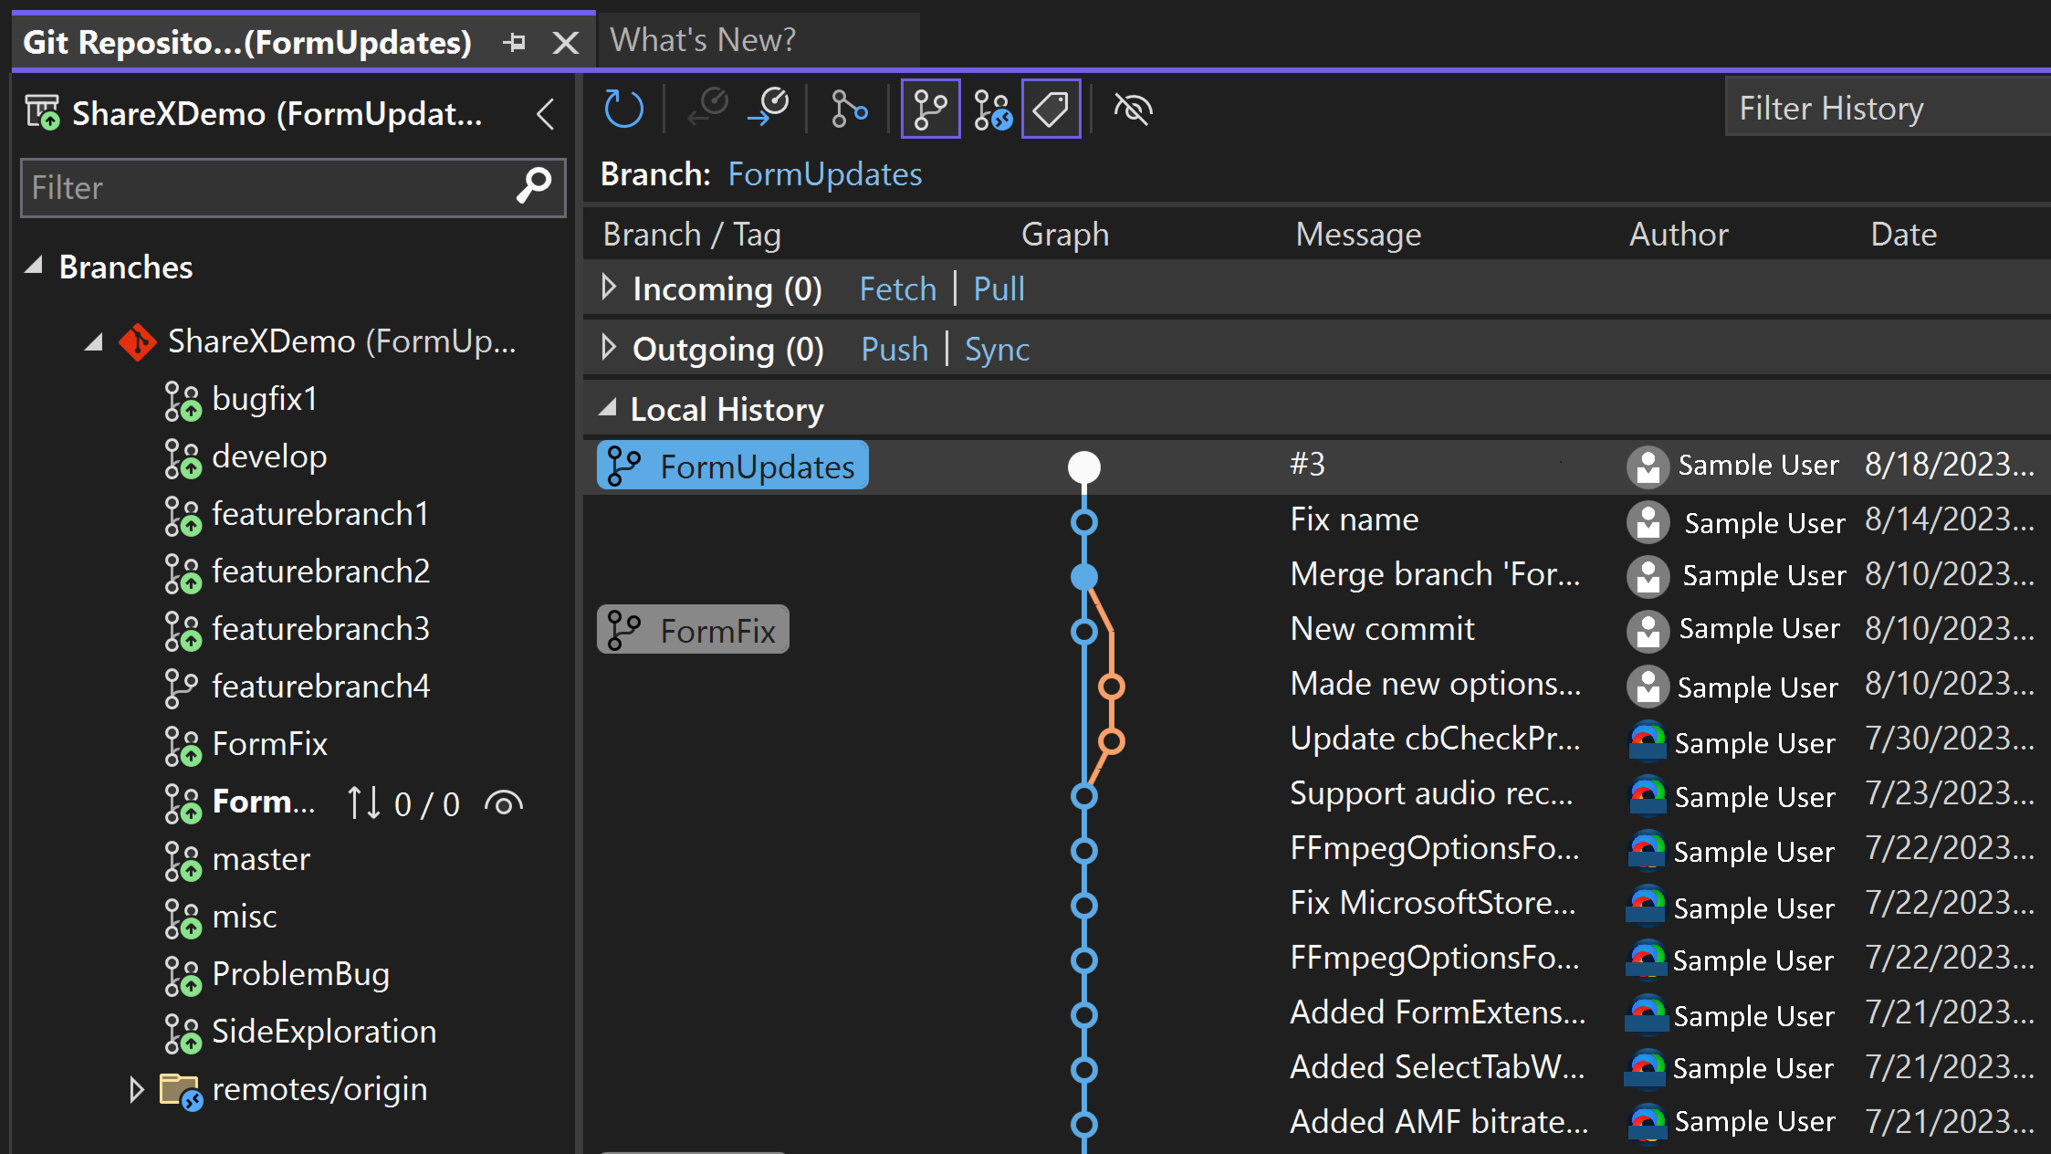Expand the Outgoing commits section
This screenshot has width=2051, height=1154.
point(609,348)
